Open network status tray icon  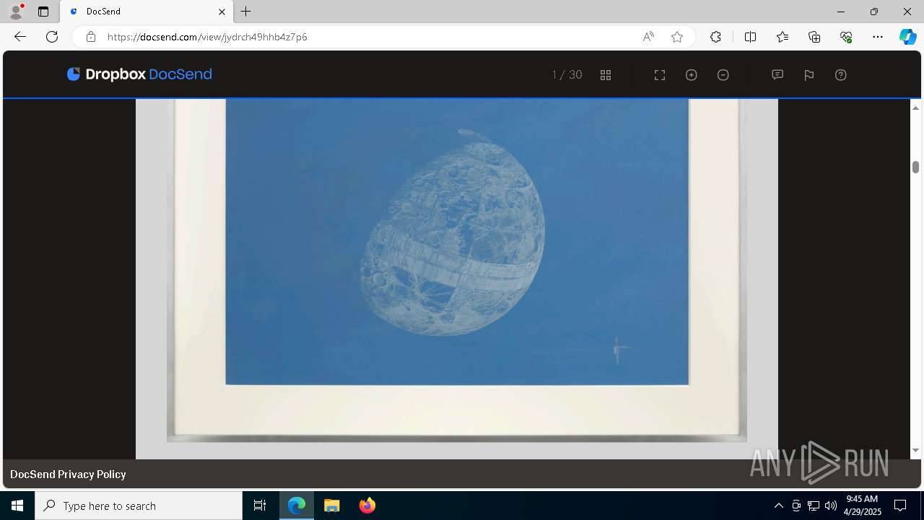813,506
